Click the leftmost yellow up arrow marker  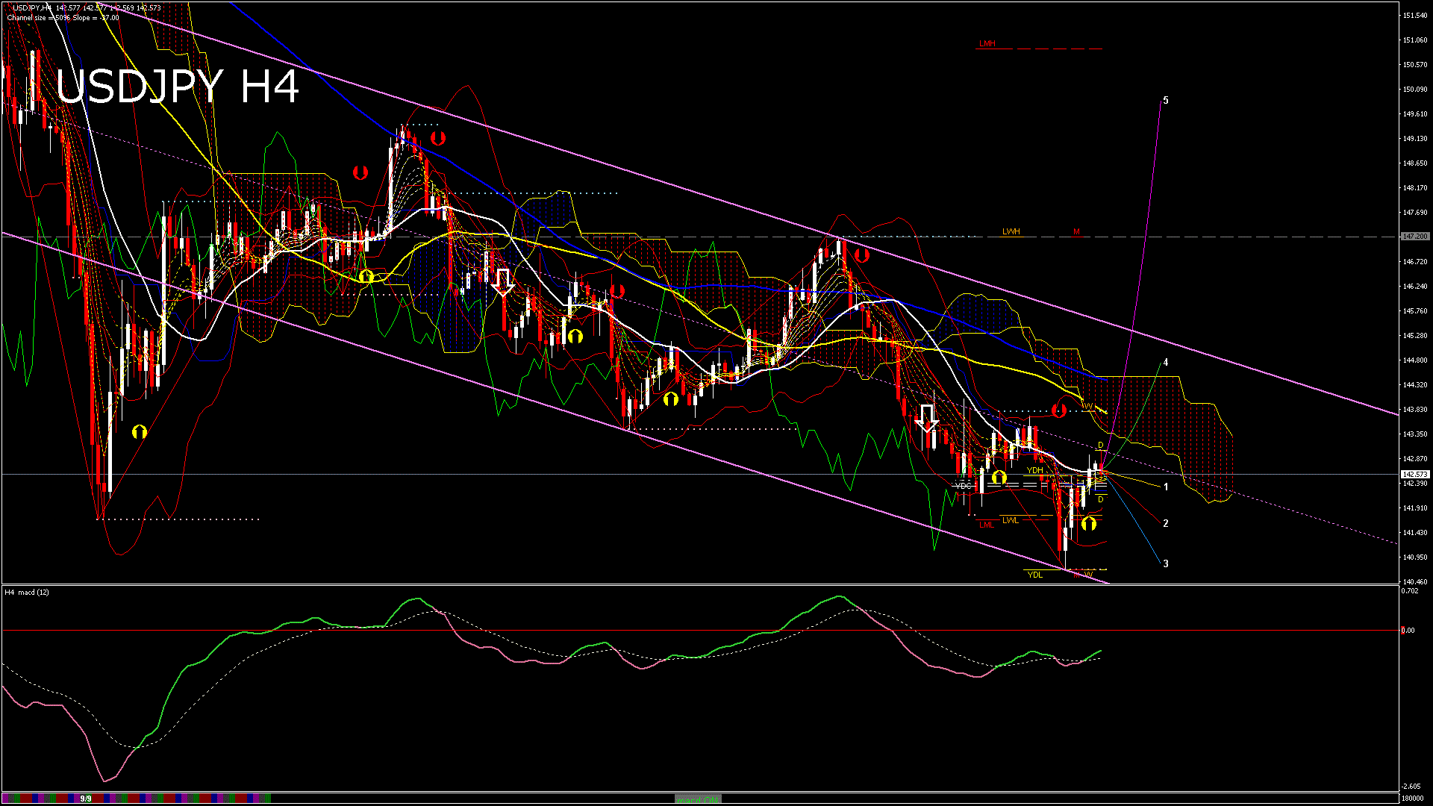click(x=140, y=431)
